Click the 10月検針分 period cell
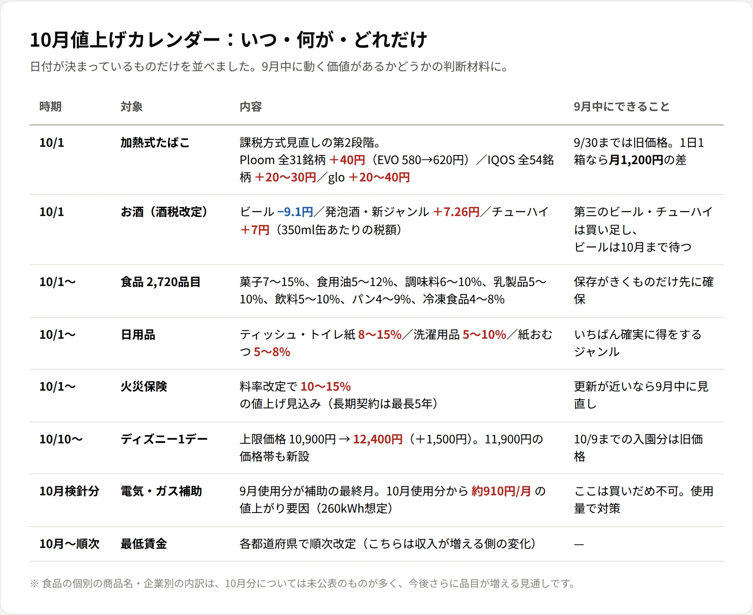Image resolution: width=753 pixels, height=615 pixels. click(x=69, y=491)
